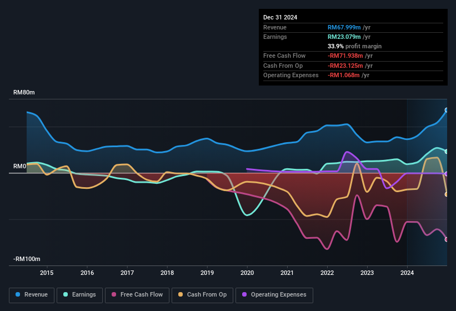Click the purple dot beside Operating Expenses legend

(244, 295)
